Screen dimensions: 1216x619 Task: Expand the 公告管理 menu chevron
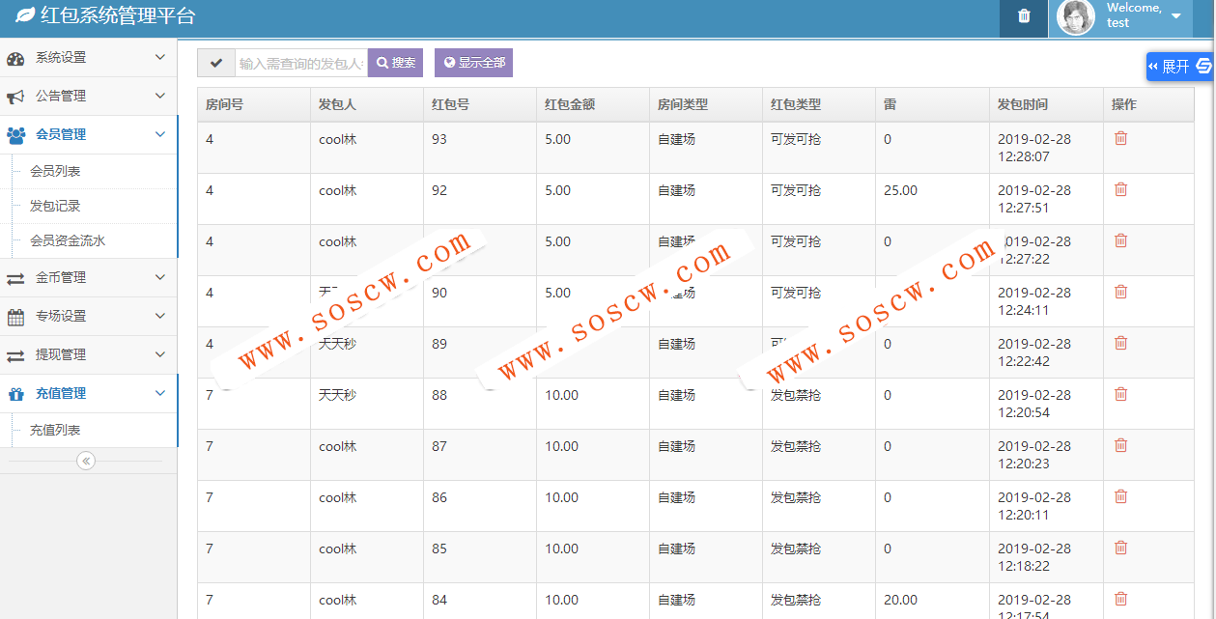point(160,97)
